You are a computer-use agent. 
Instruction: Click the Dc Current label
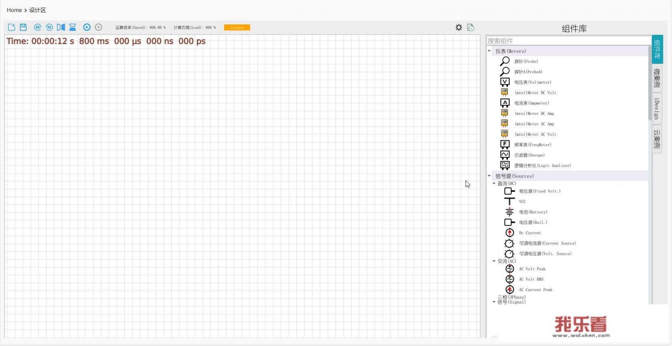(530, 232)
